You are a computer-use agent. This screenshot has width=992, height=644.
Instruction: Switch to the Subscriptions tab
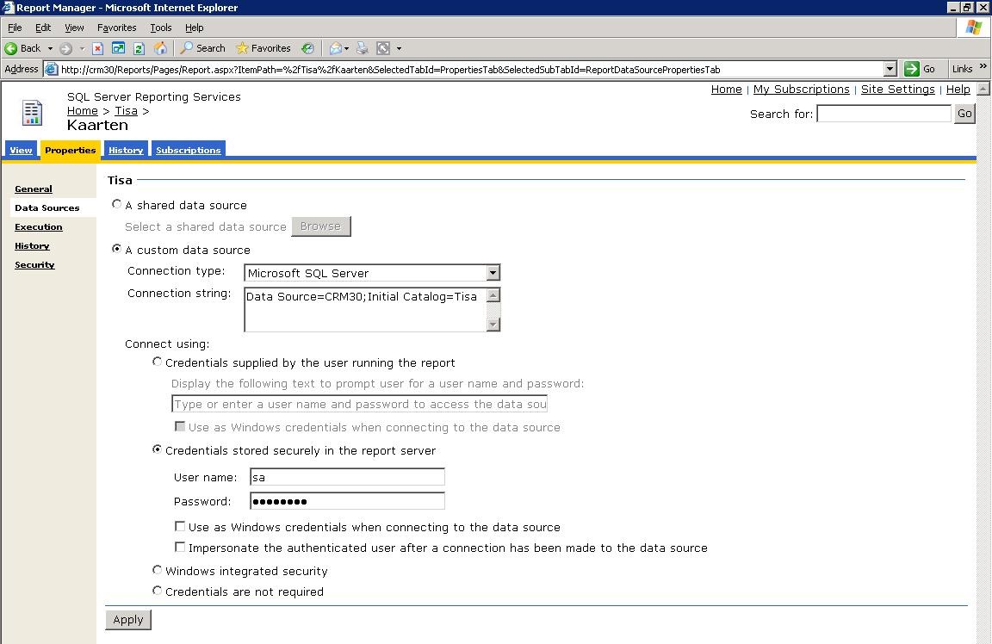(x=188, y=150)
